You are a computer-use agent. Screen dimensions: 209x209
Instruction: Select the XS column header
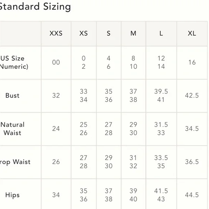[84, 33]
